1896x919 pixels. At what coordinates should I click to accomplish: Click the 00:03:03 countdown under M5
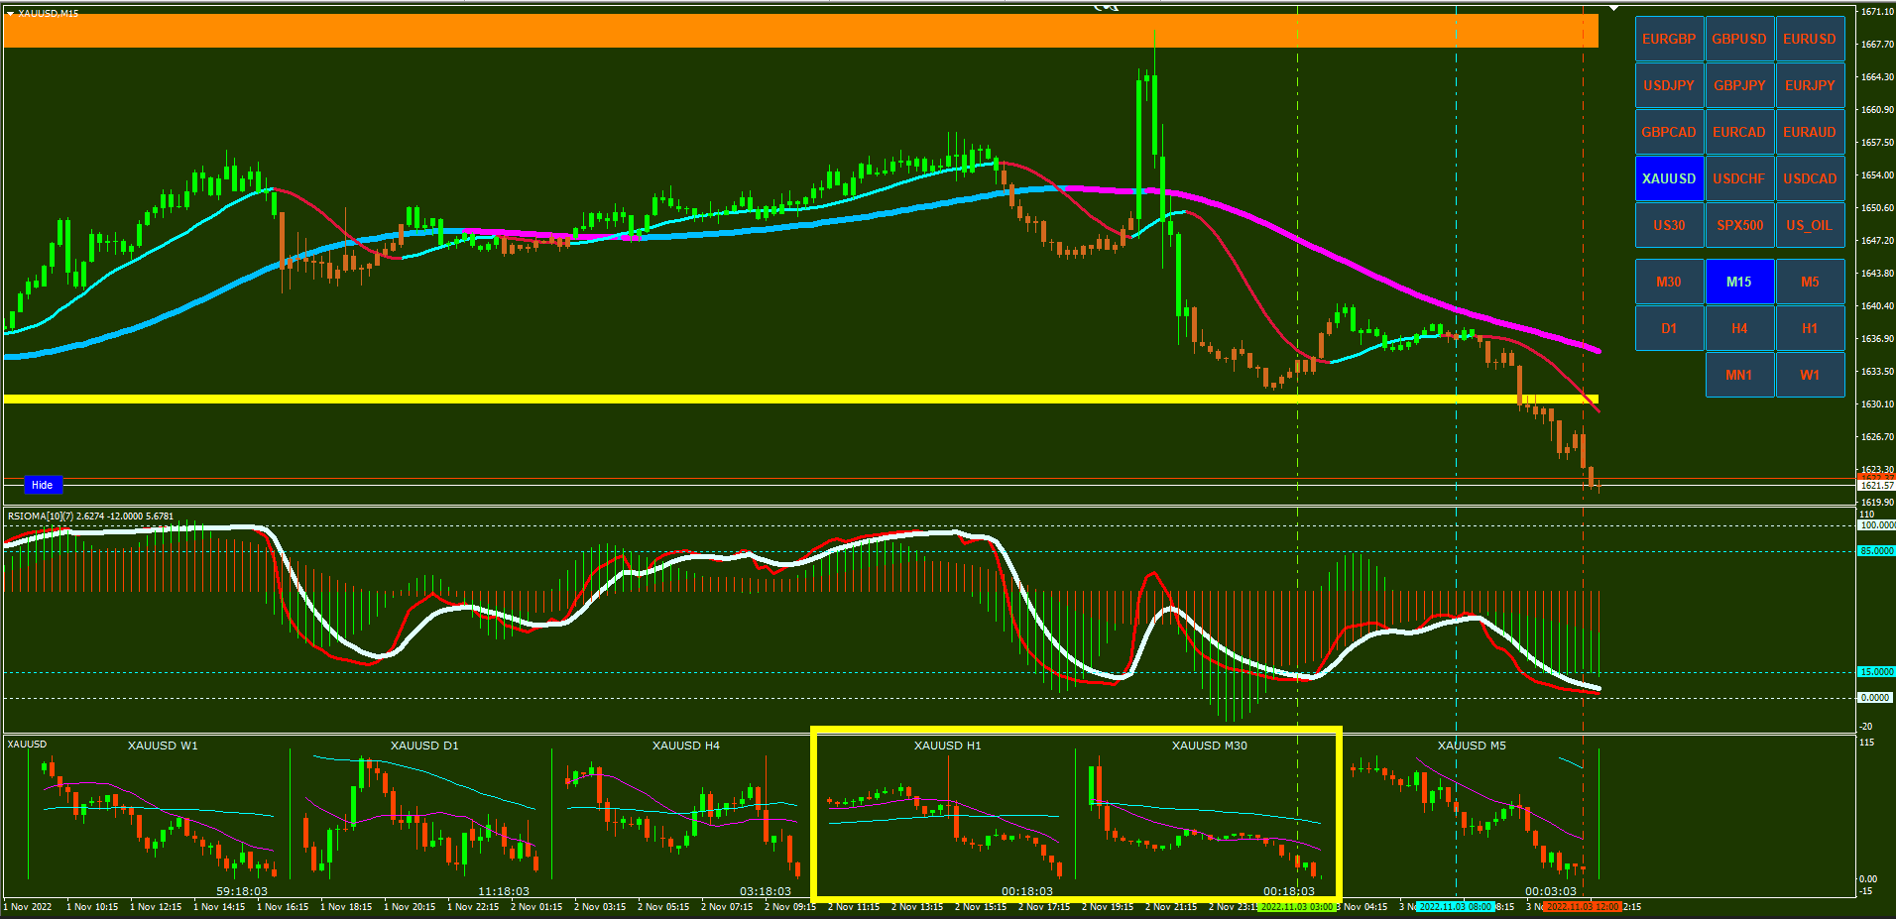click(1551, 891)
